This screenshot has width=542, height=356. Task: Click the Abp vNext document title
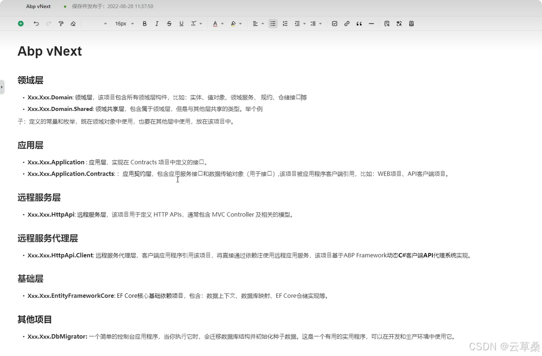pos(50,51)
